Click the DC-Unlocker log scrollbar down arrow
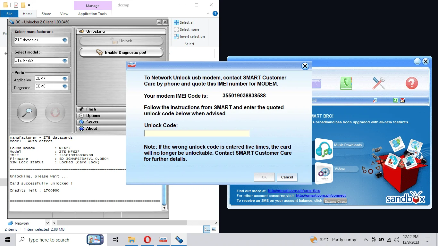The image size is (438, 246). tap(164, 208)
